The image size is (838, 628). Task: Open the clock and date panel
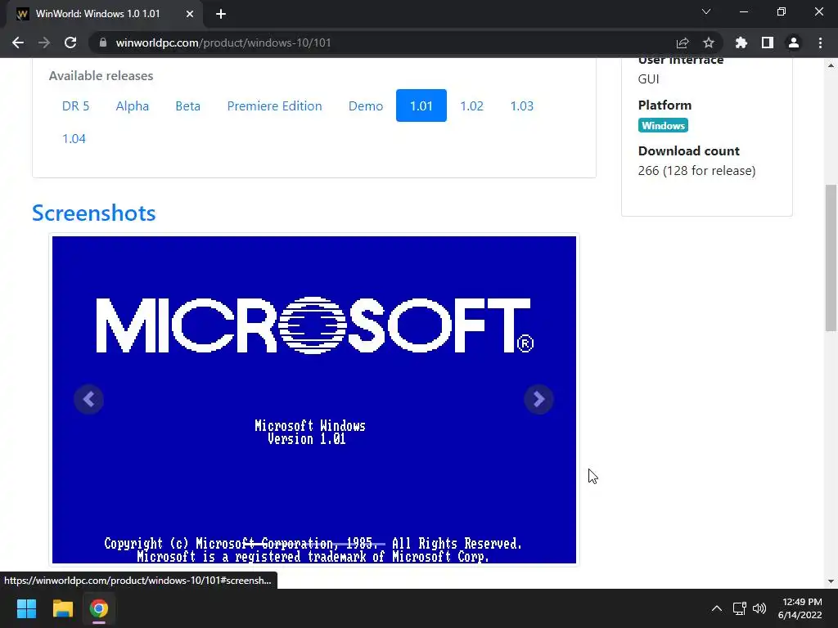(800, 608)
